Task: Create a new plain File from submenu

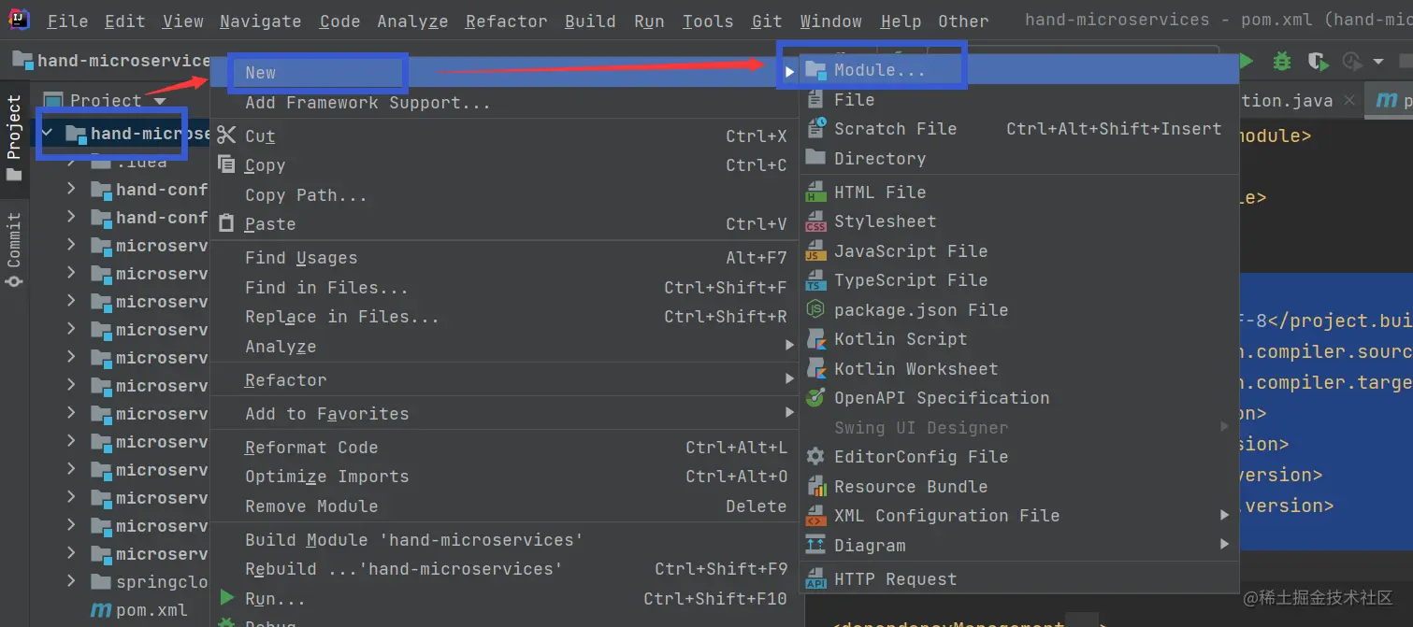Action: [1019, 100]
